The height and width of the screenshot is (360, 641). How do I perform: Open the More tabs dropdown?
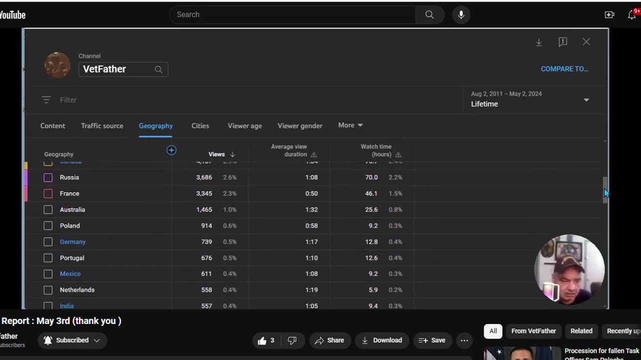tap(350, 125)
